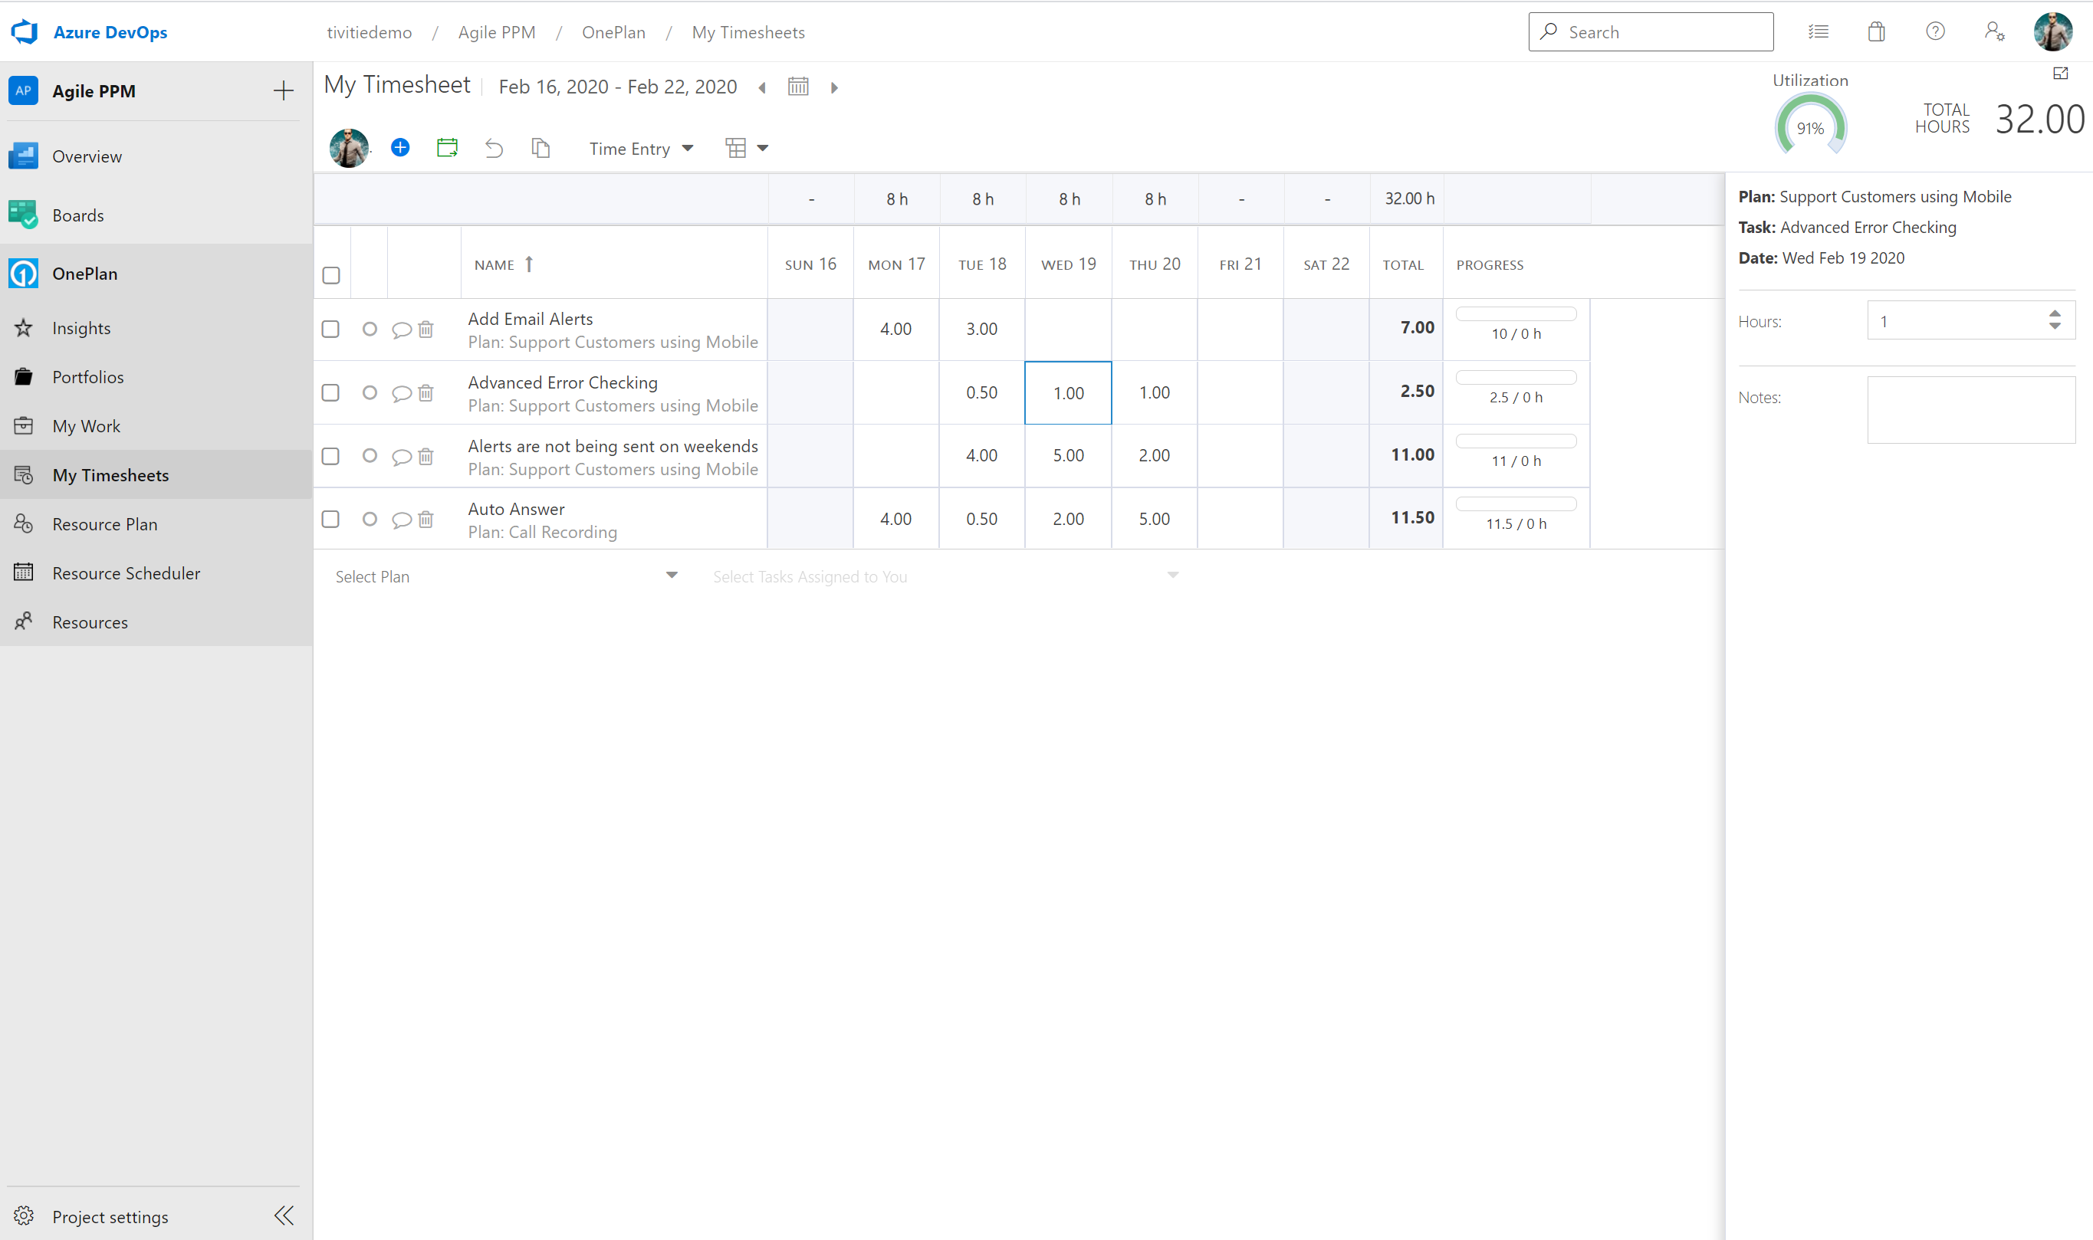
Task: Open work items list icon in header
Action: click(x=1818, y=31)
